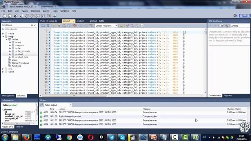This screenshot has width=251, height=141.
Task: Open the Limit to 1000 rows dropdown
Action: click(x=106, y=26)
